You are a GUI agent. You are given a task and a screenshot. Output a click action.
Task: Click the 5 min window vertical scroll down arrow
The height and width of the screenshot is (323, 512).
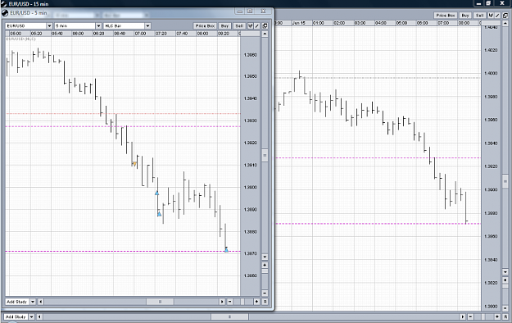265,257
